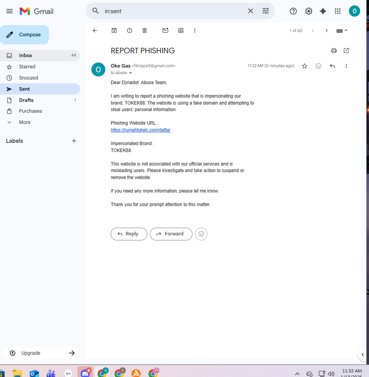369x377 pixels.
Task: Open the toolbar More options menu
Action: [x=195, y=30]
